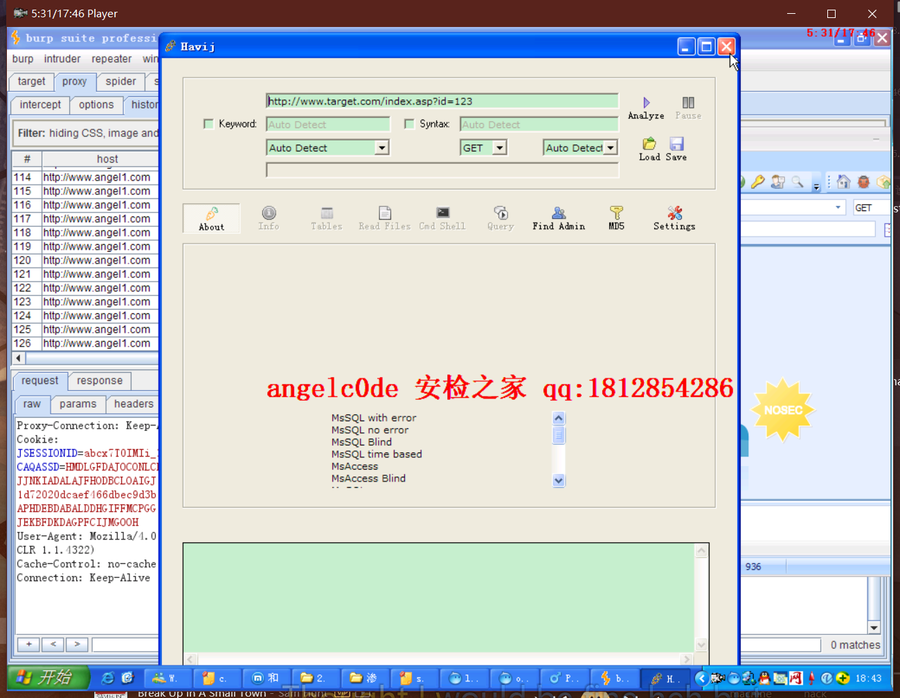Open the Start button on taskbar
Image resolution: width=900 pixels, height=698 pixels.
[x=48, y=677]
